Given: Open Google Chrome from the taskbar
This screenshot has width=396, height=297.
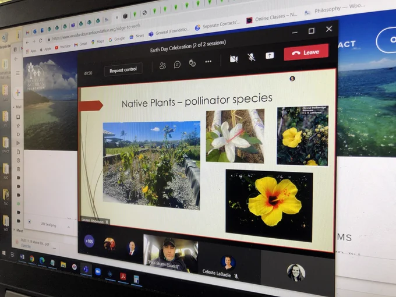Looking at the screenshot, I should (32, 259).
